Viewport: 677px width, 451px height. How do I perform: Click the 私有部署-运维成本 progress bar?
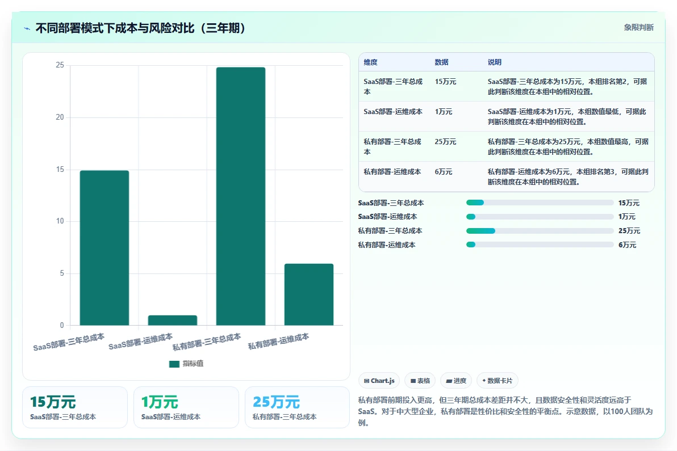pos(540,245)
